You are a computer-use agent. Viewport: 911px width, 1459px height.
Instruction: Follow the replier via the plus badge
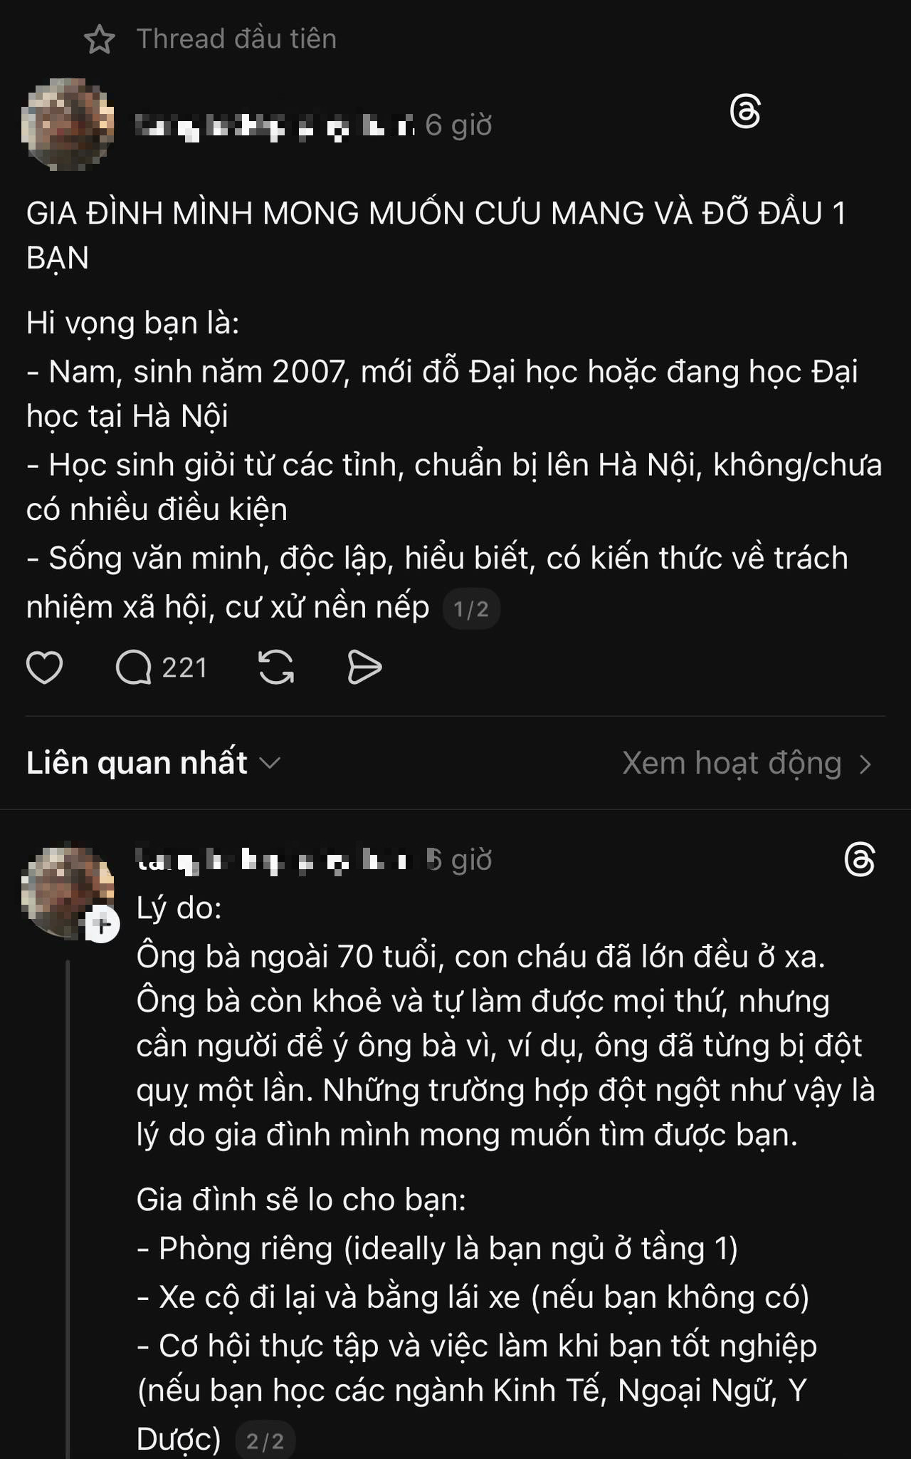pyautogui.click(x=102, y=925)
